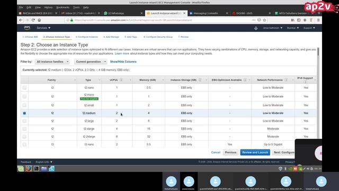Select the t2.2xlarge instance checkbox
339x191 pixels.
(24, 137)
